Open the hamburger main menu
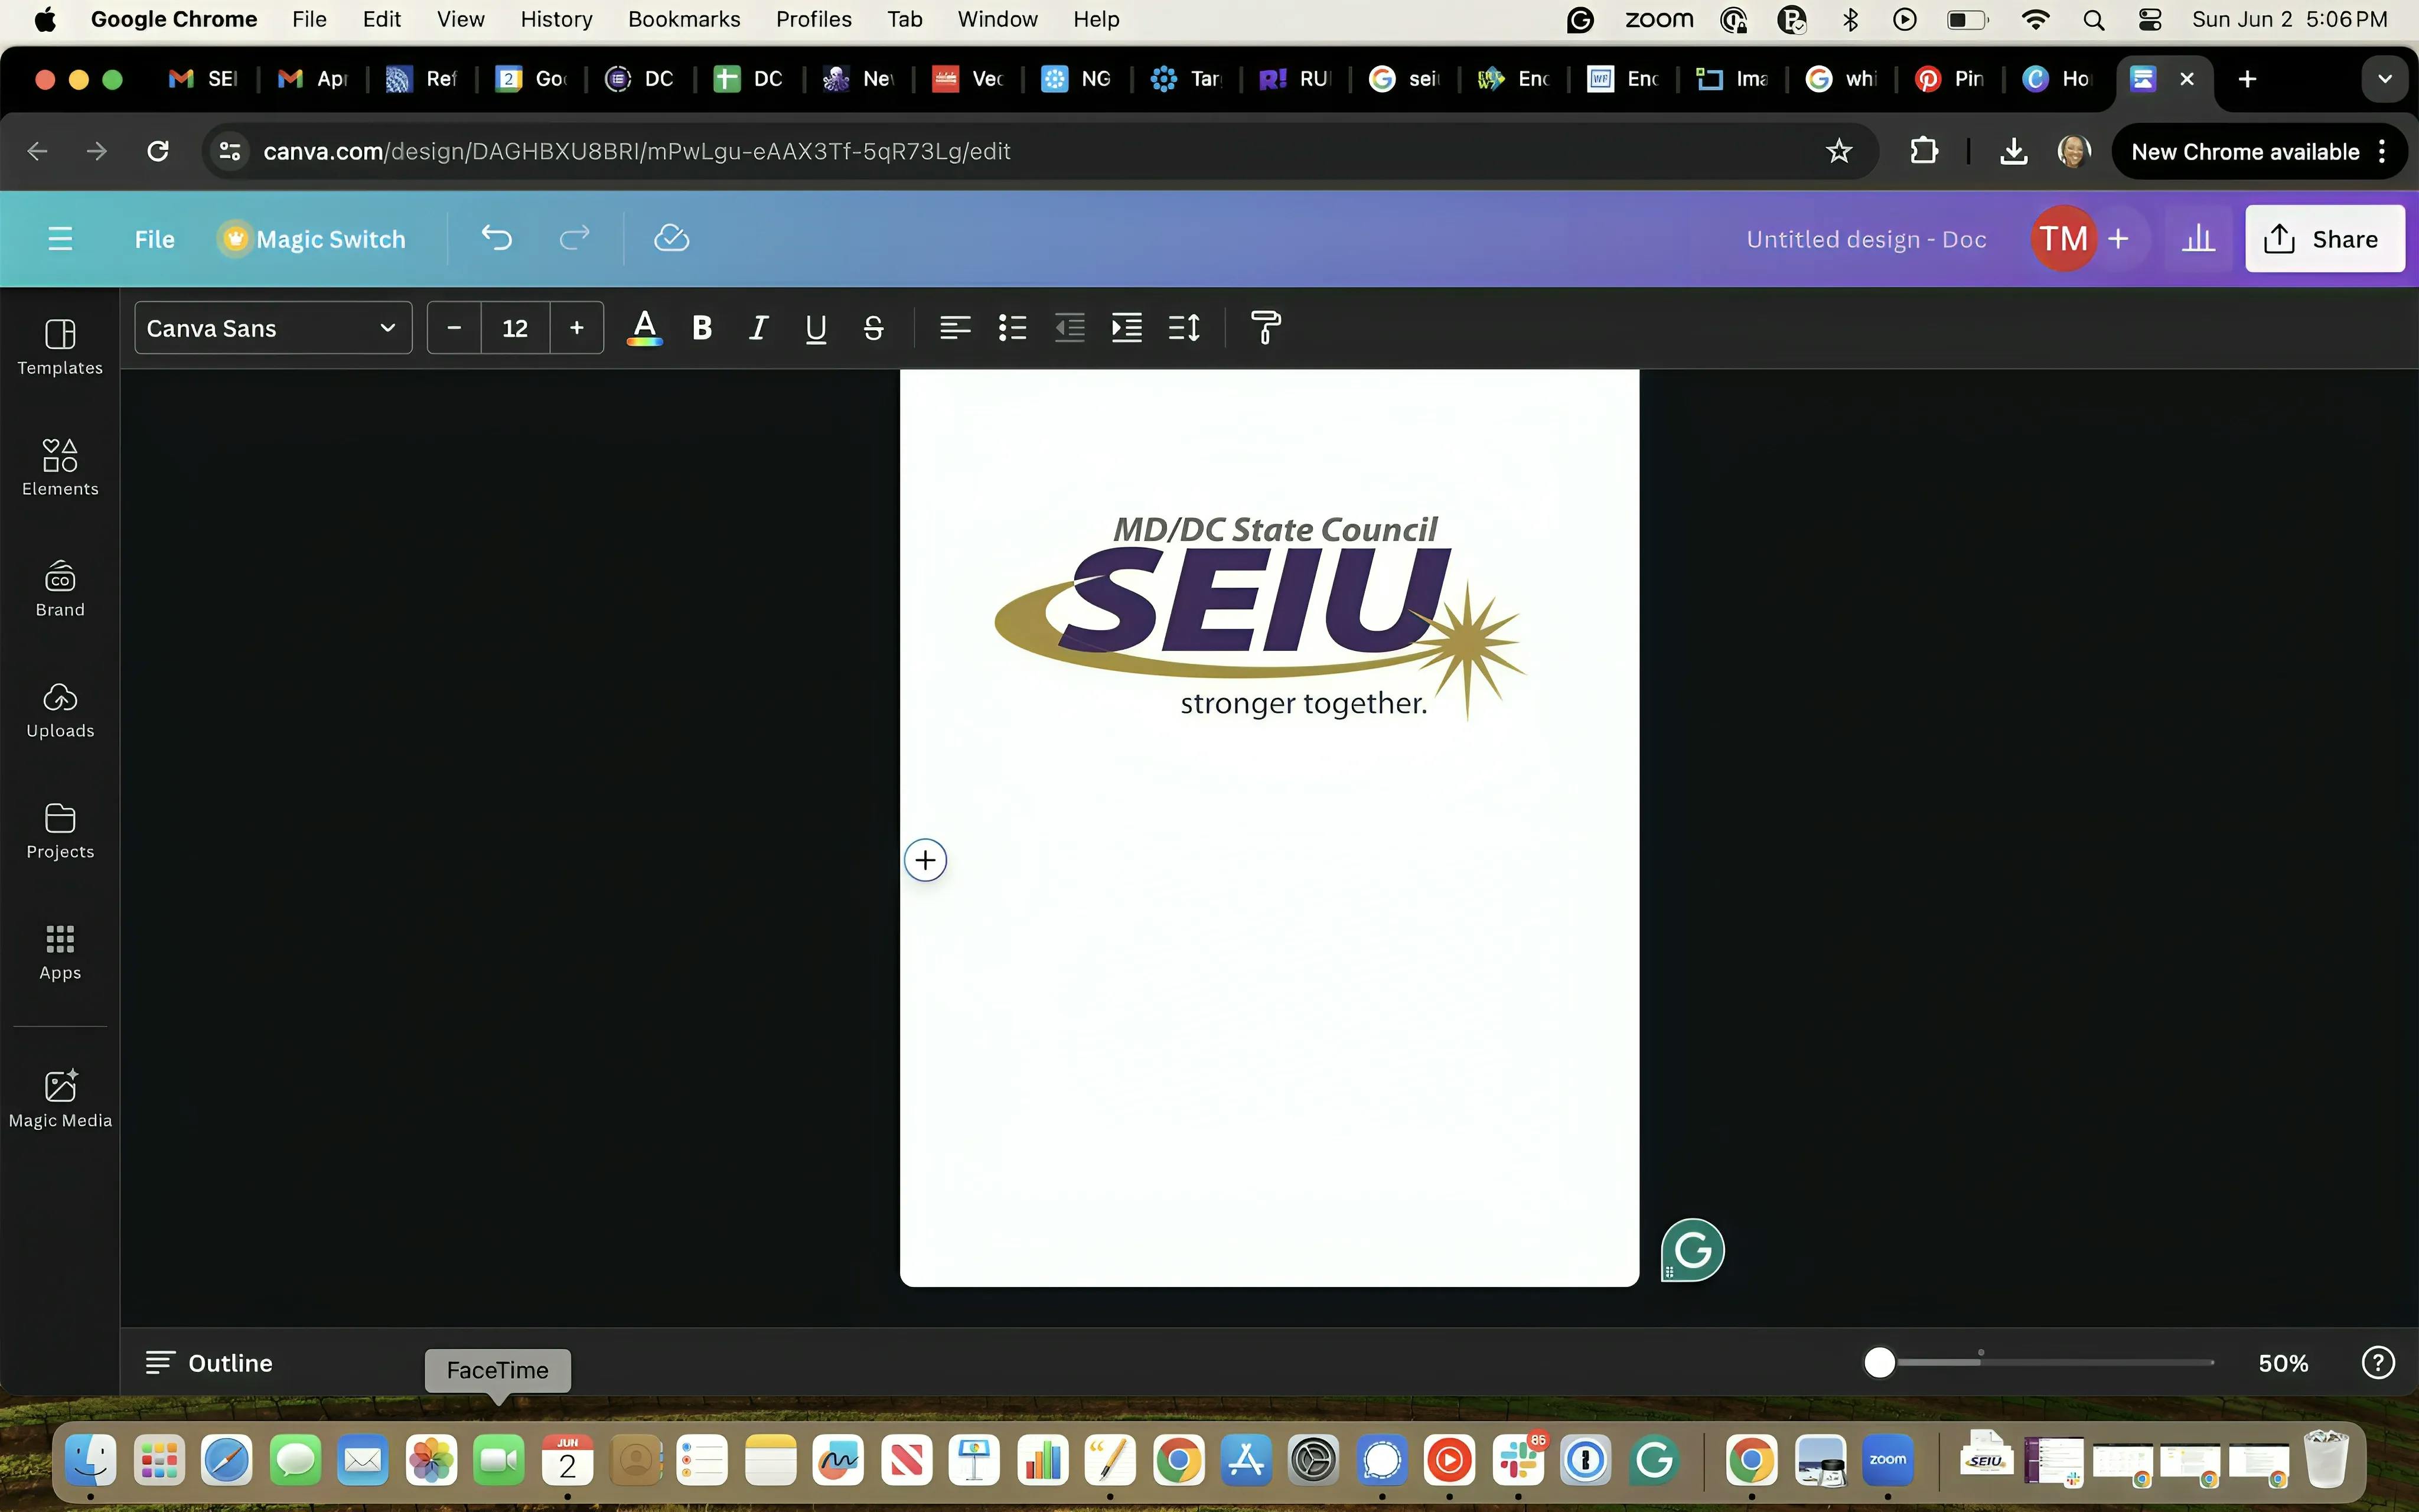 (x=60, y=238)
